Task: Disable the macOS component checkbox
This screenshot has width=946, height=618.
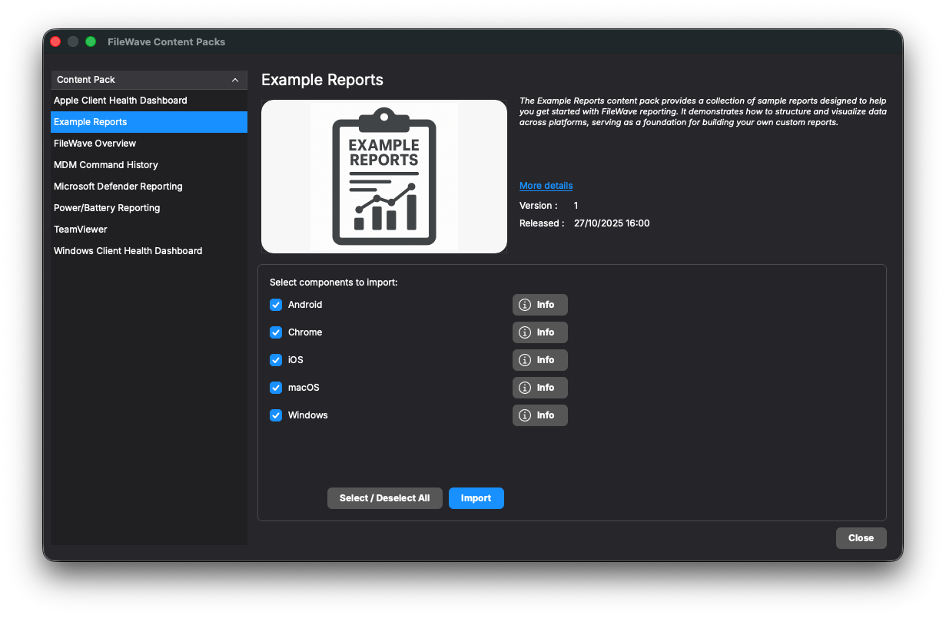Action: tap(276, 388)
